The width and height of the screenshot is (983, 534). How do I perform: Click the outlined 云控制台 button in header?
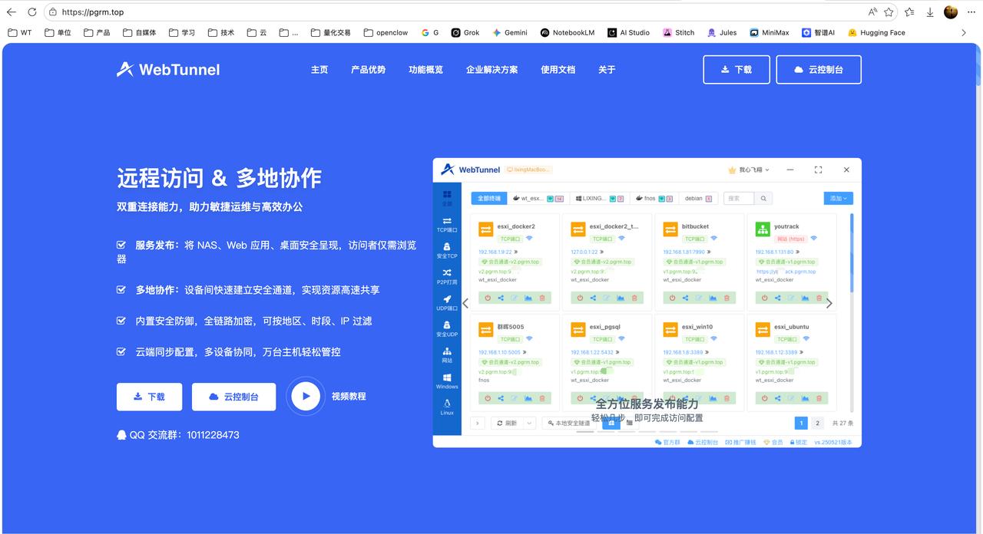(x=819, y=69)
